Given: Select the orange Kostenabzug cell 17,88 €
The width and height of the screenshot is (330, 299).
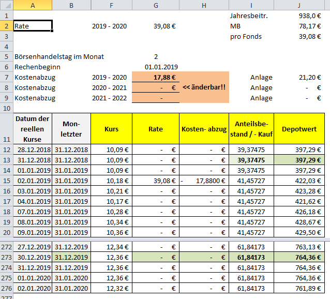Looking at the screenshot, I should [156, 77].
